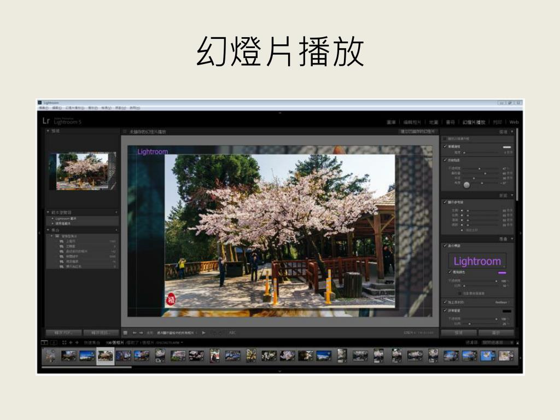Switch to grid view via filmstrip grid icon

coord(65,342)
